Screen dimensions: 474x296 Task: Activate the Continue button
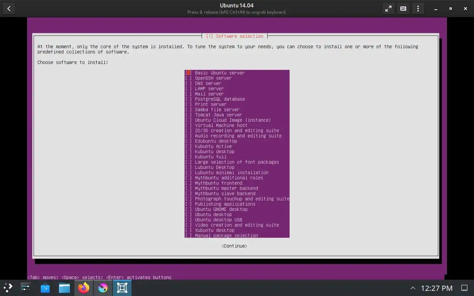click(x=234, y=246)
